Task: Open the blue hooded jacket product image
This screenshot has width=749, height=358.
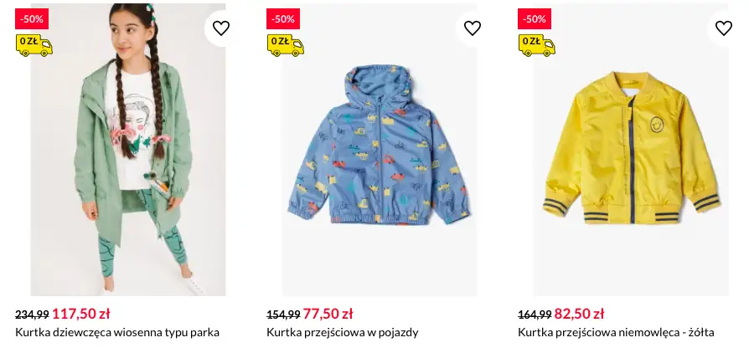Action: [380, 159]
